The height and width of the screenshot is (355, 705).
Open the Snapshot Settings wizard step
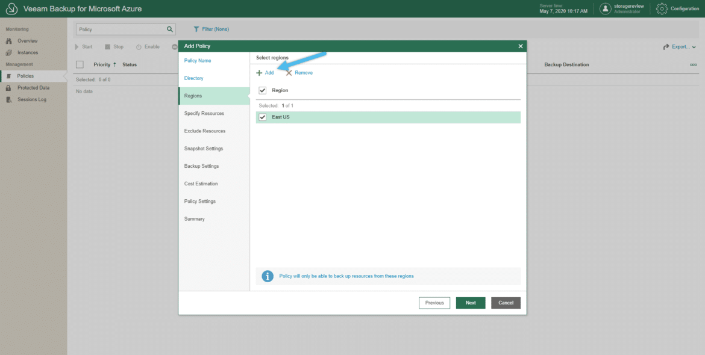coord(204,149)
